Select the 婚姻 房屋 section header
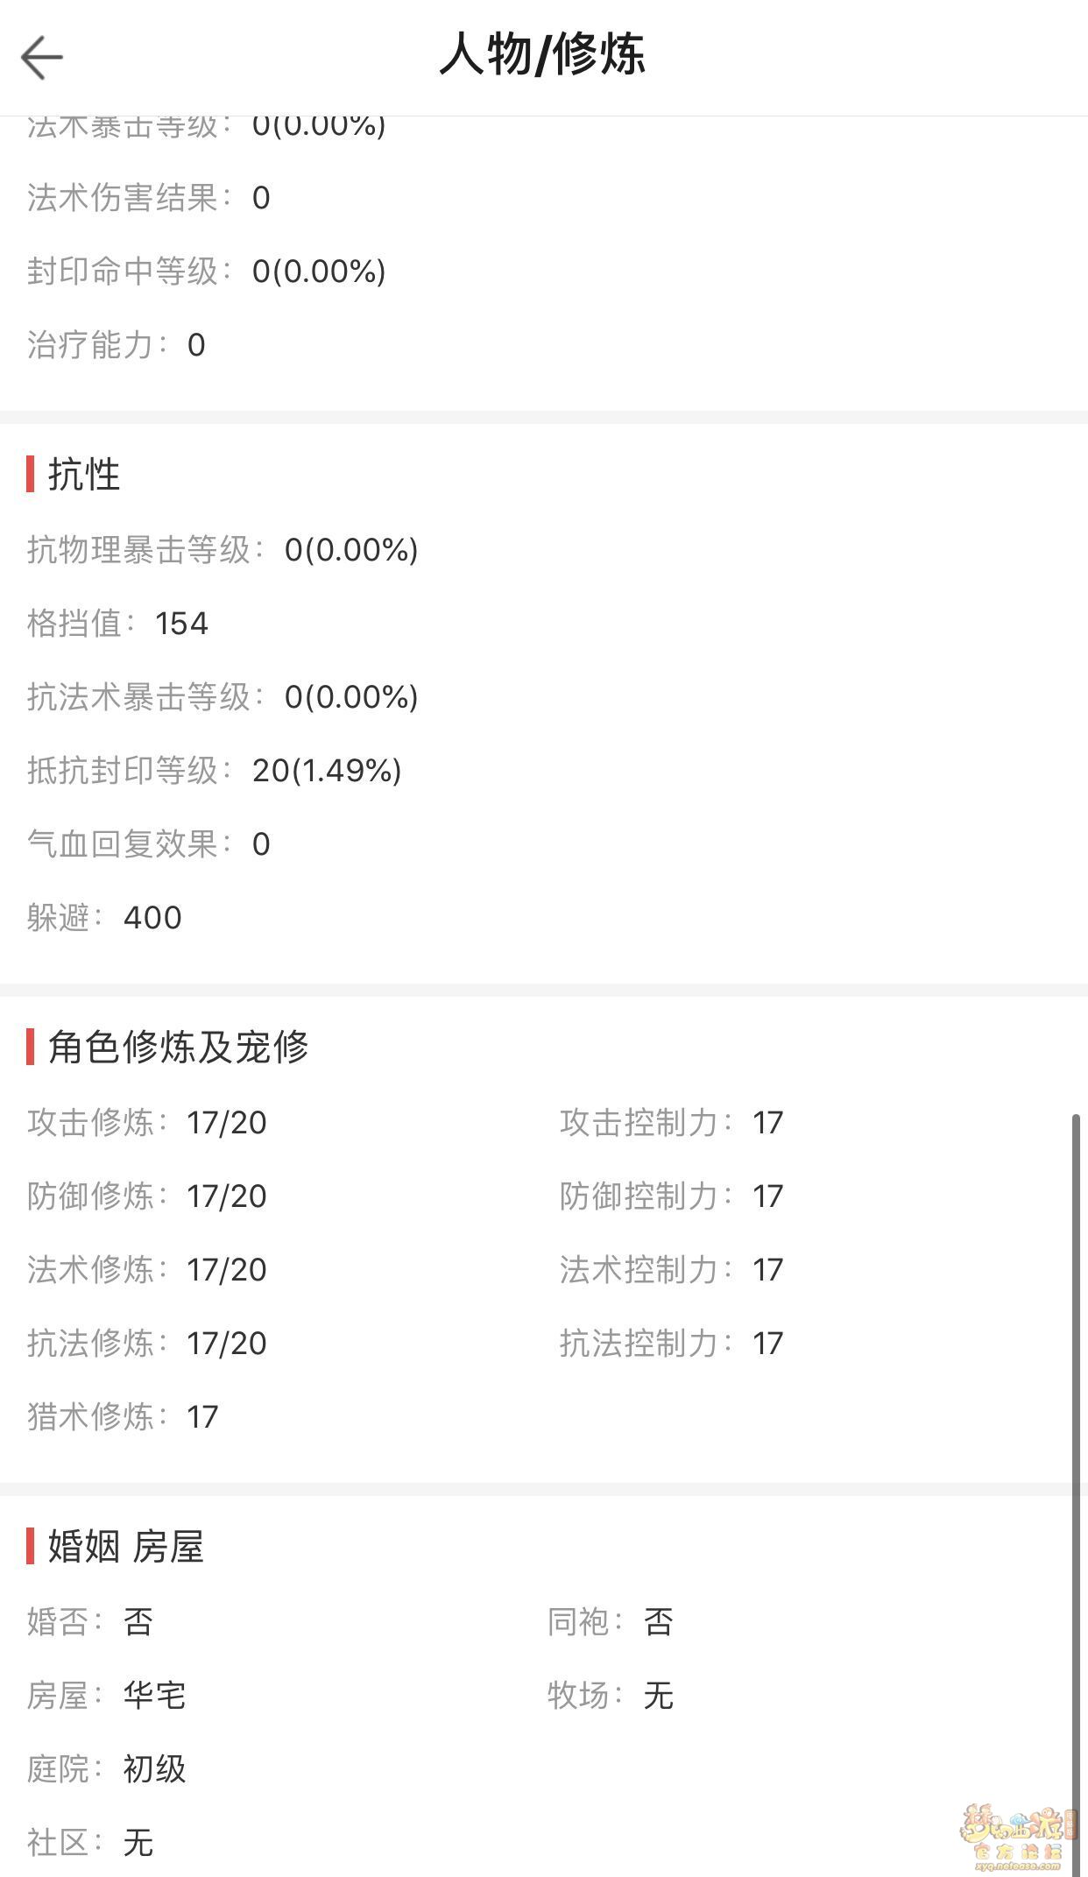 coord(125,1547)
